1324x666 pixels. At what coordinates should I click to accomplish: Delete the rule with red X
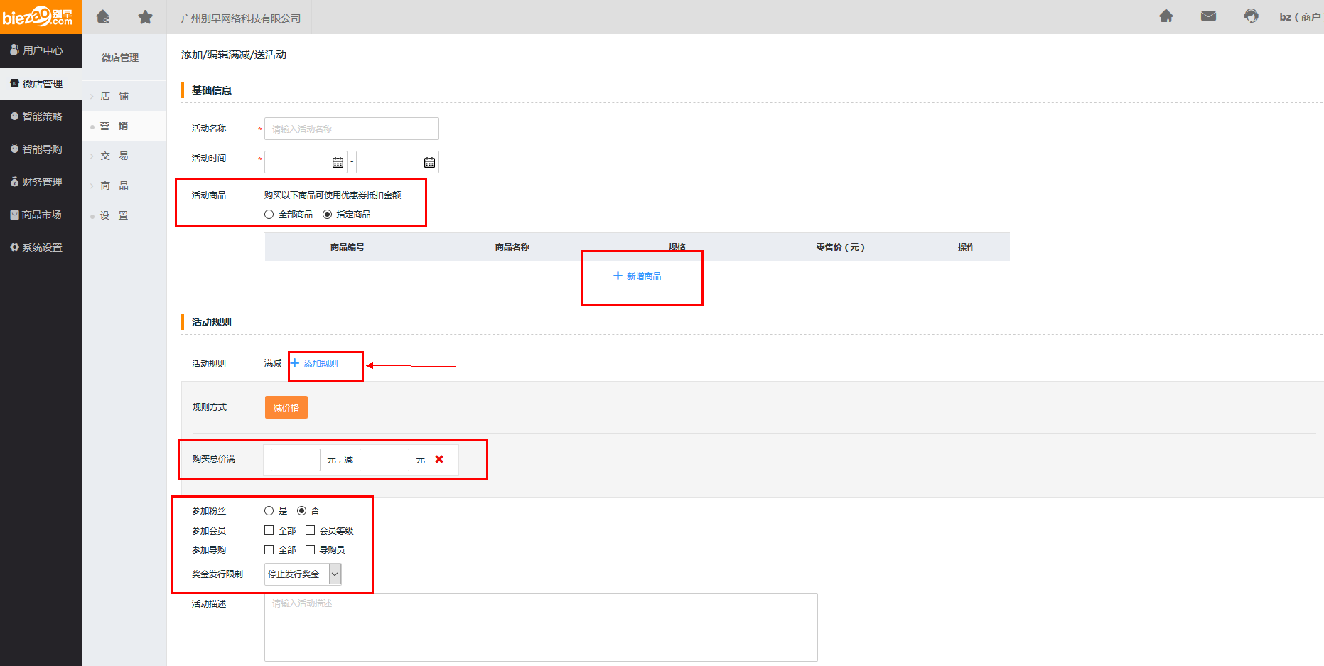[x=439, y=459]
